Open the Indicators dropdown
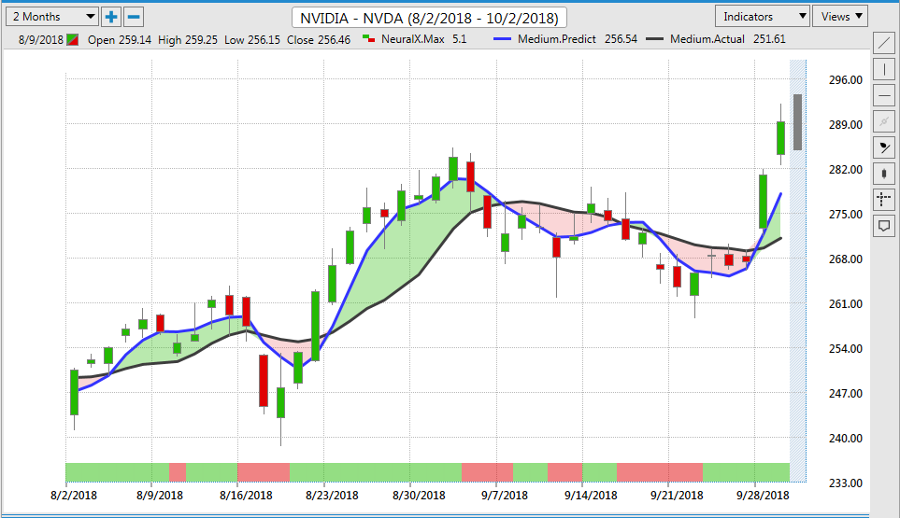Image resolution: width=900 pixels, height=518 pixels. (763, 17)
